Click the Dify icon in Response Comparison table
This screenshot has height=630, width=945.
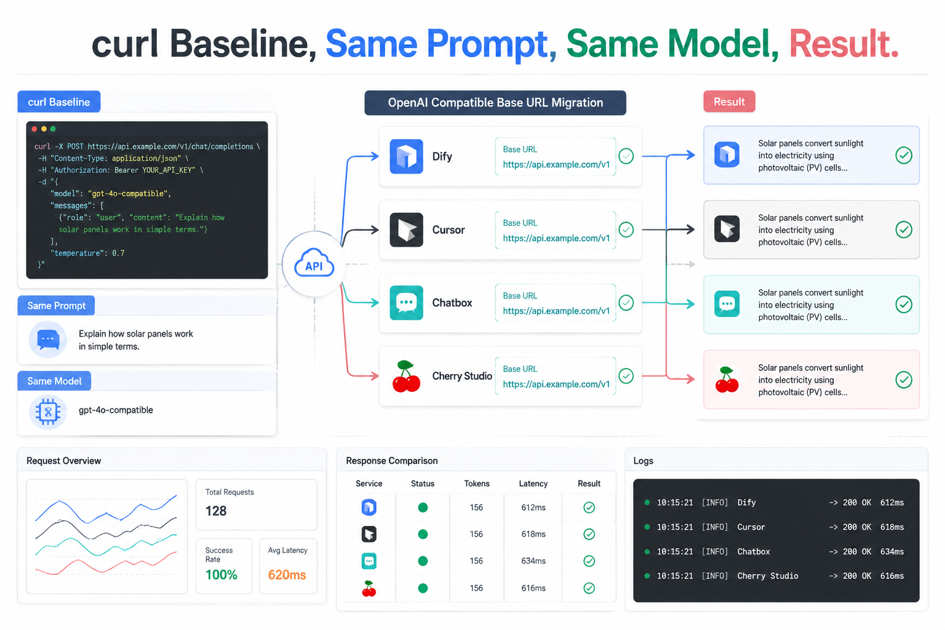[369, 508]
